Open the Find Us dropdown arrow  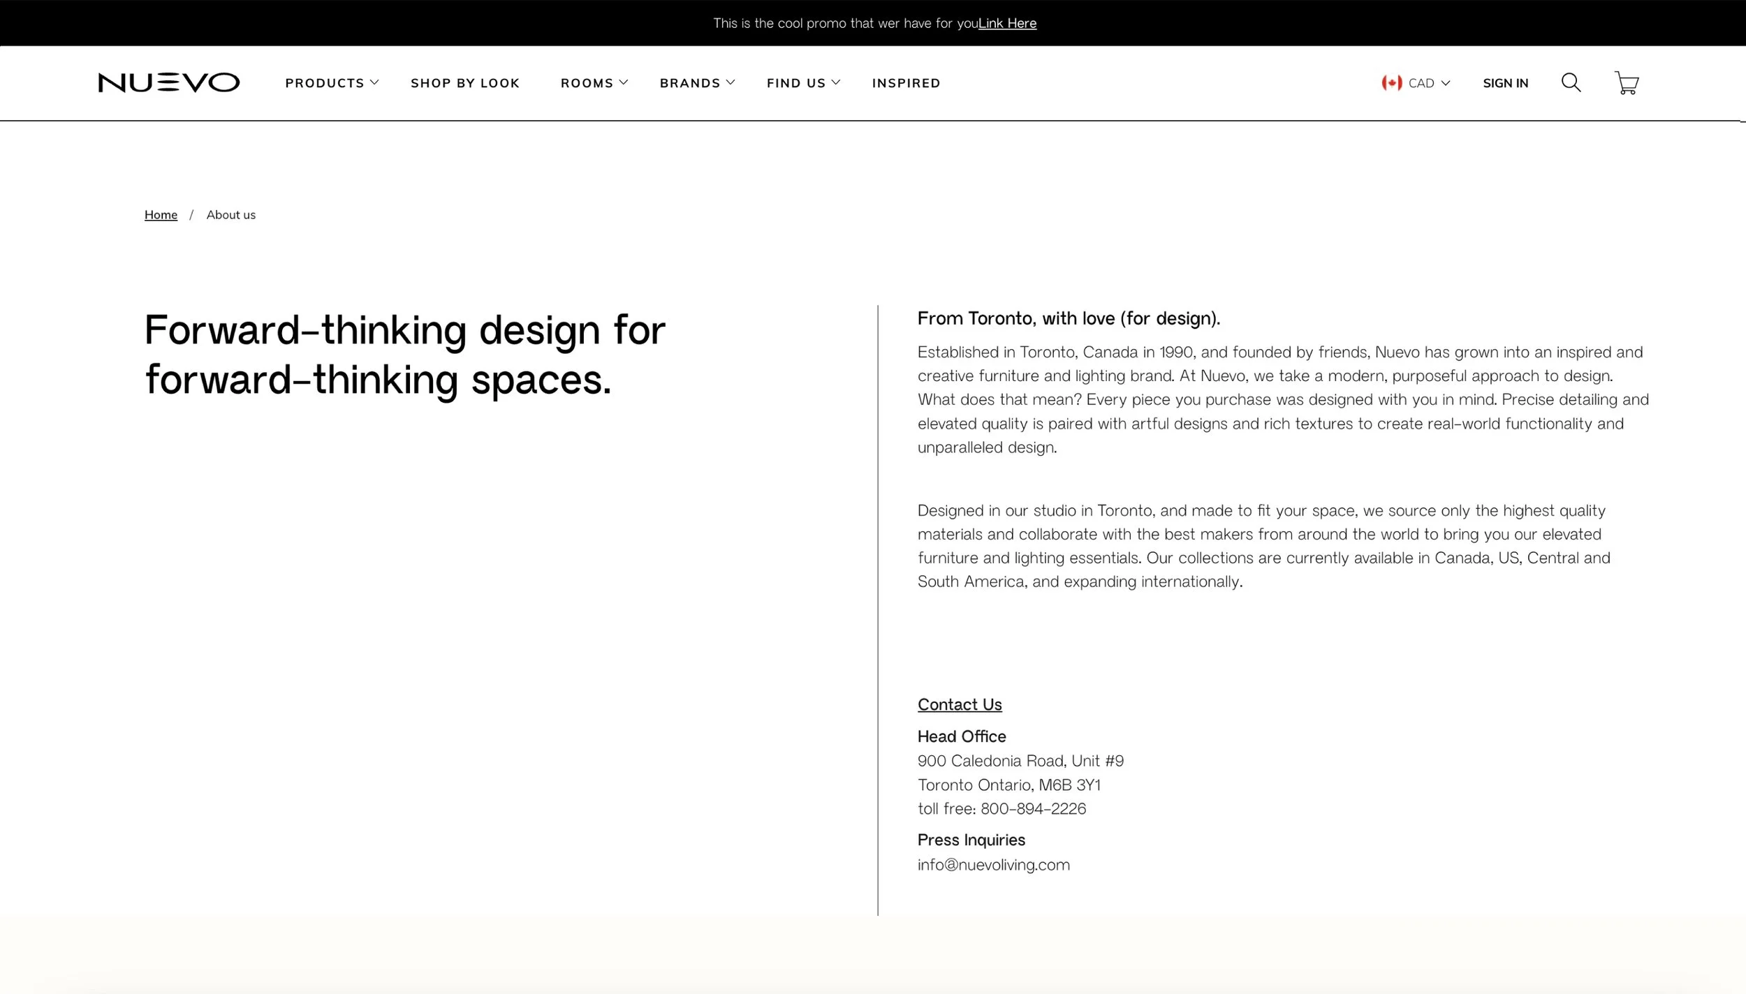836,82
